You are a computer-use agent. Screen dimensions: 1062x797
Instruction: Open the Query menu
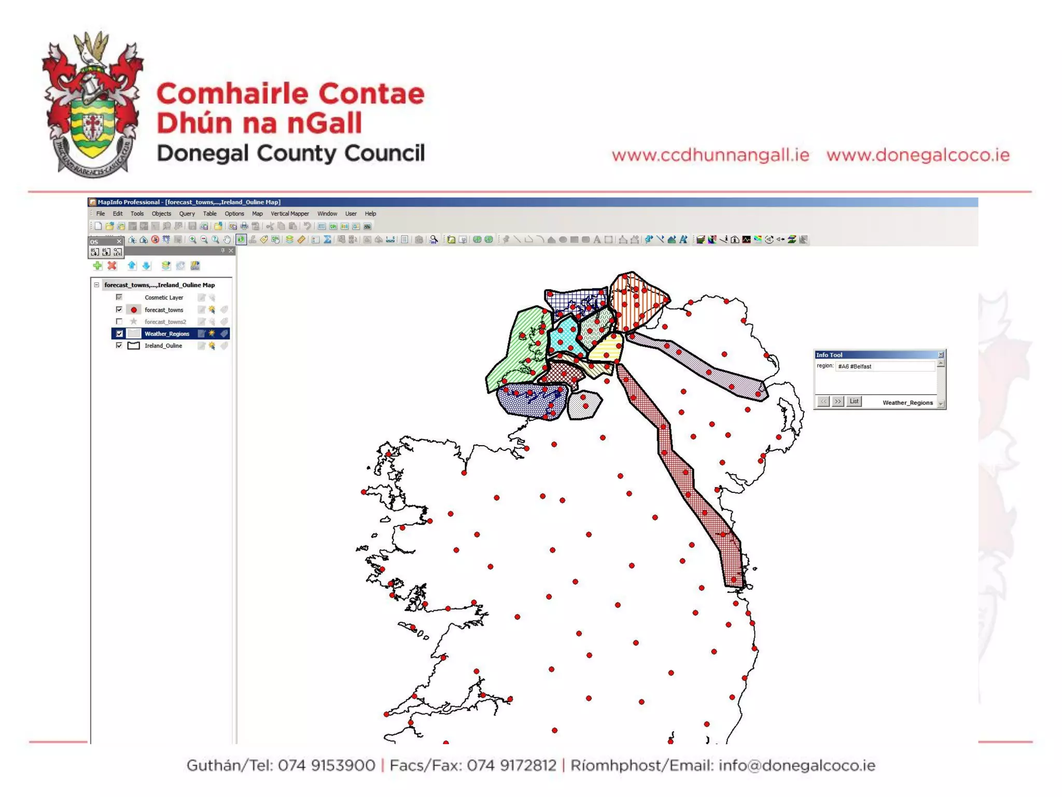tap(187, 213)
